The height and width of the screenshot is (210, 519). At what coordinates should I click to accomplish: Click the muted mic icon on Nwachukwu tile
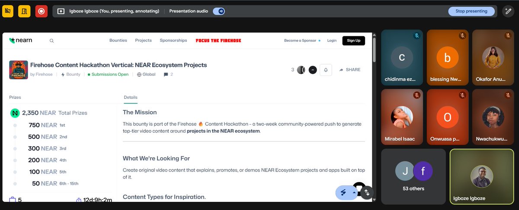(x=507, y=95)
